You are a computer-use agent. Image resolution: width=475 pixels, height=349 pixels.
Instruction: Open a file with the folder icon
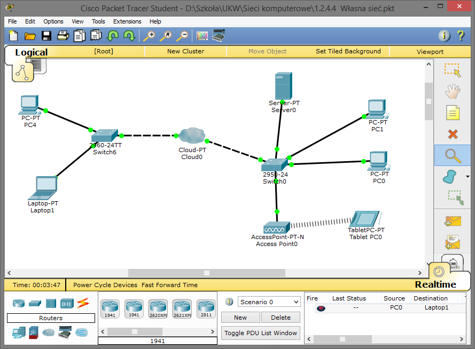(x=30, y=36)
